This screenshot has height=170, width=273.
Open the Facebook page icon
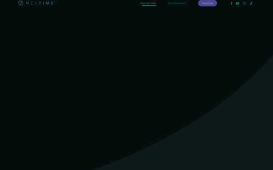click(232, 3)
